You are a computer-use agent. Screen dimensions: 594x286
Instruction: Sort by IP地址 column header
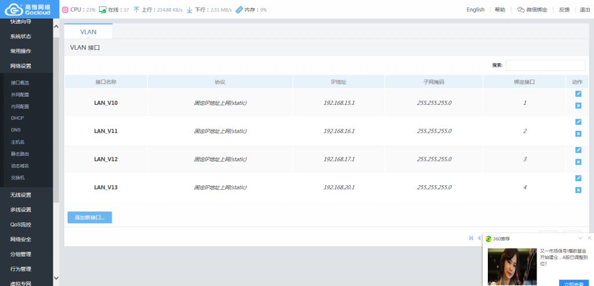[x=339, y=82]
